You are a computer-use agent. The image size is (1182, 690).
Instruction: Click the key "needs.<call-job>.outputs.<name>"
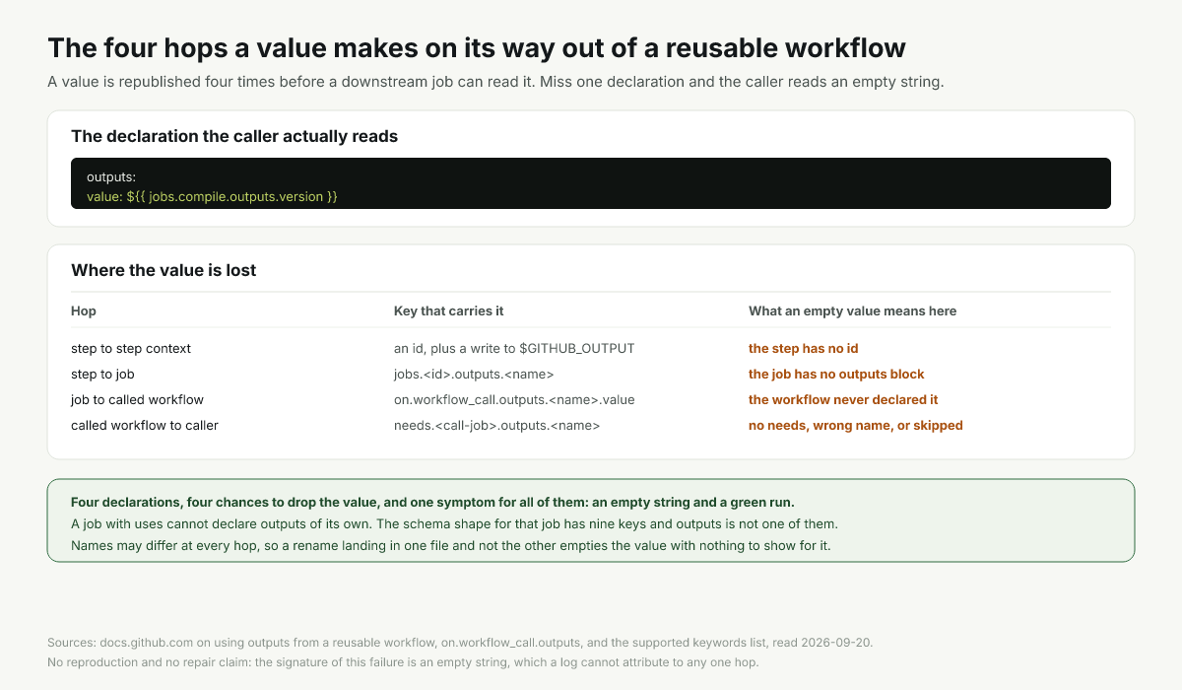pos(496,425)
